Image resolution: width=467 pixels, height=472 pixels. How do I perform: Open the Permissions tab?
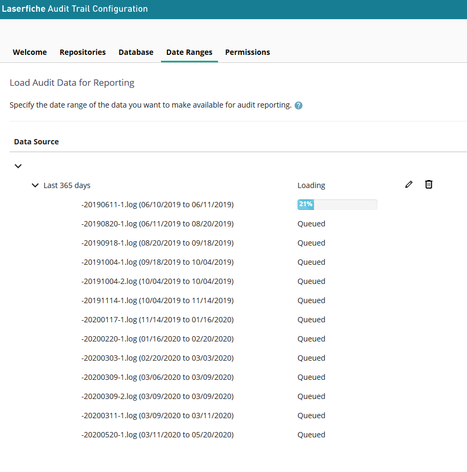click(x=247, y=52)
